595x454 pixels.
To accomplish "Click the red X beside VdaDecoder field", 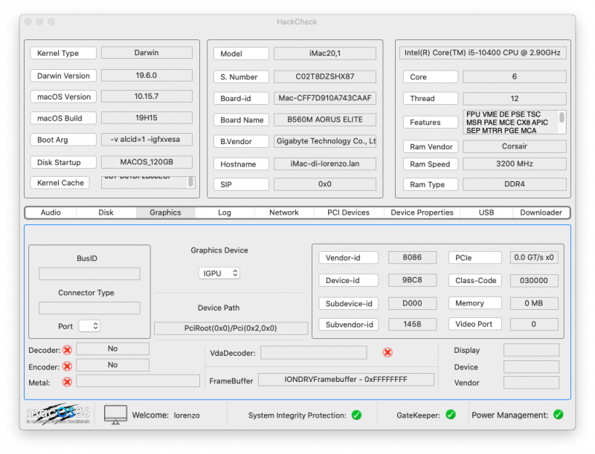I will 387,352.
